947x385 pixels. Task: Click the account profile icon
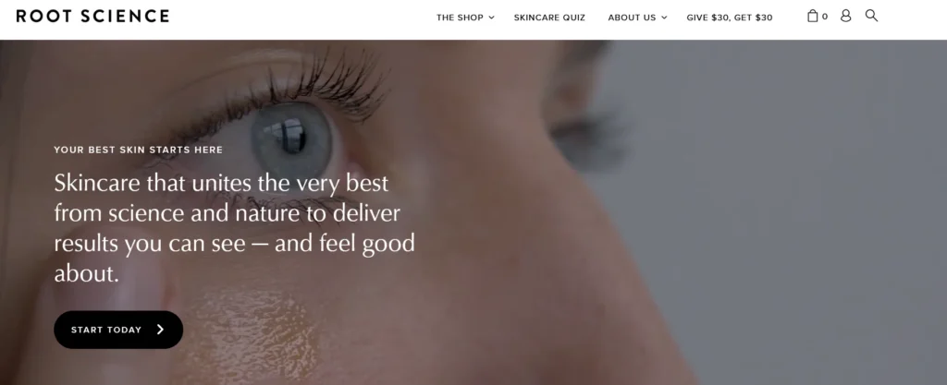(845, 17)
